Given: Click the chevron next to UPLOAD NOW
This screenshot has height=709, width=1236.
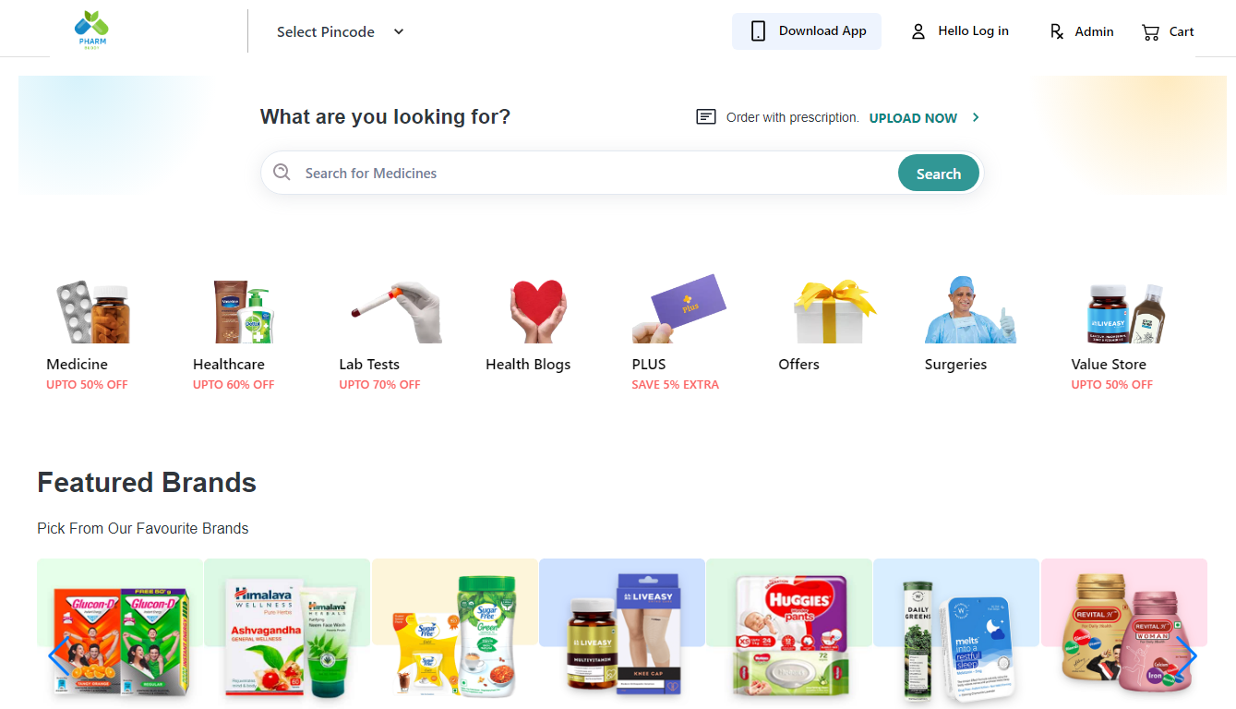Looking at the screenshot, I should pos(976,117).
